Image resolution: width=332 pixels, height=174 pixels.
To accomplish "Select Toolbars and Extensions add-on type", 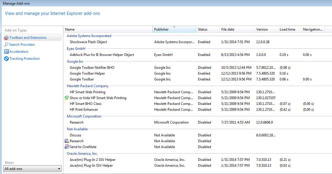I will tap(32, 37).
